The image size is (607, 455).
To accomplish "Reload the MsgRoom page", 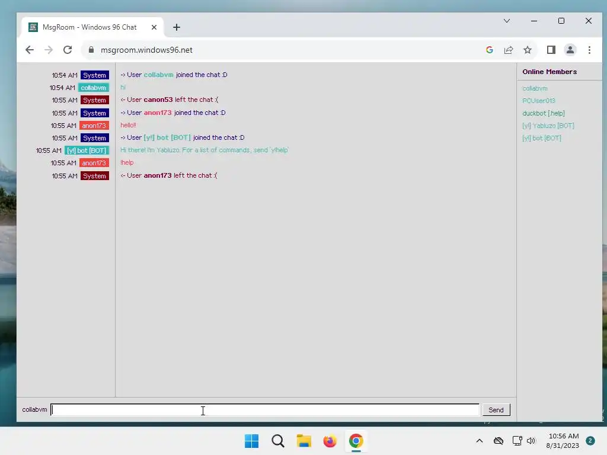I will 68,50.
